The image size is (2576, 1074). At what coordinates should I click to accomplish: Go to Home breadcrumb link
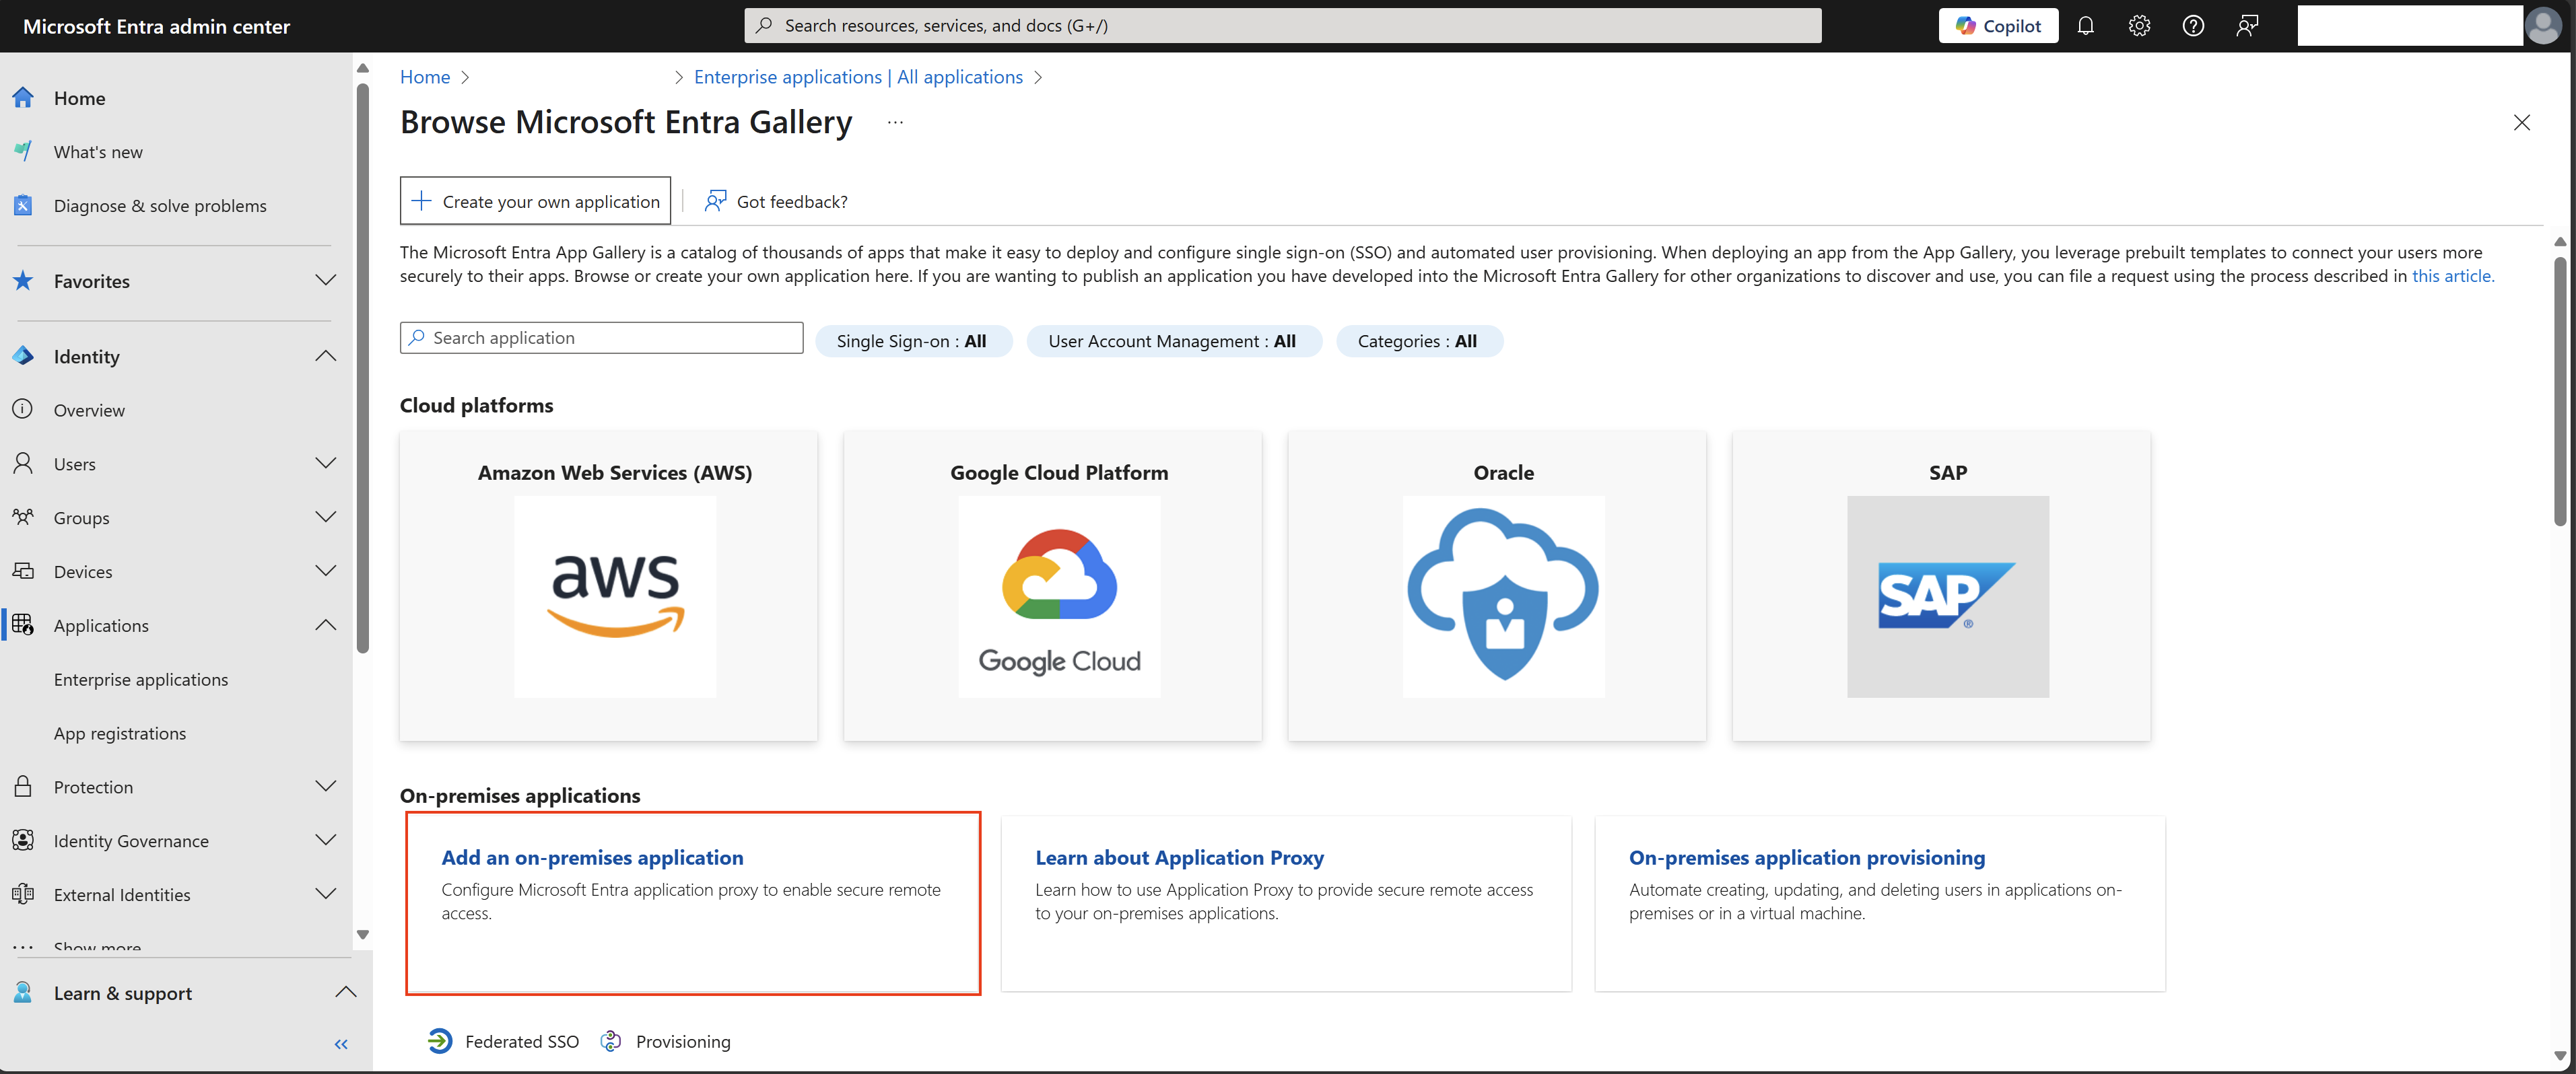click(x=425, y=77)
